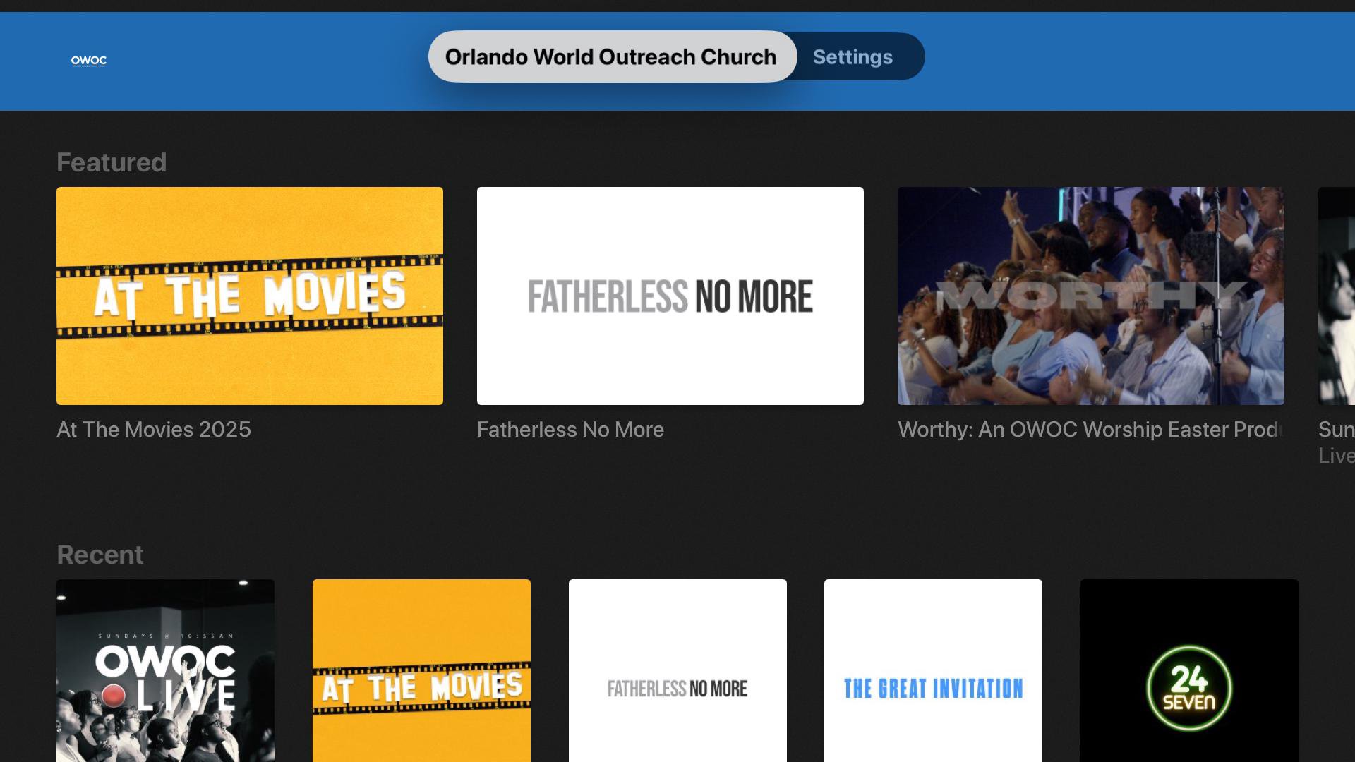The width and height of the screenshot is (1355, 762).
Task: Click the green 24 Seven neon circle logo
Action: click(x=1189, y=688)
